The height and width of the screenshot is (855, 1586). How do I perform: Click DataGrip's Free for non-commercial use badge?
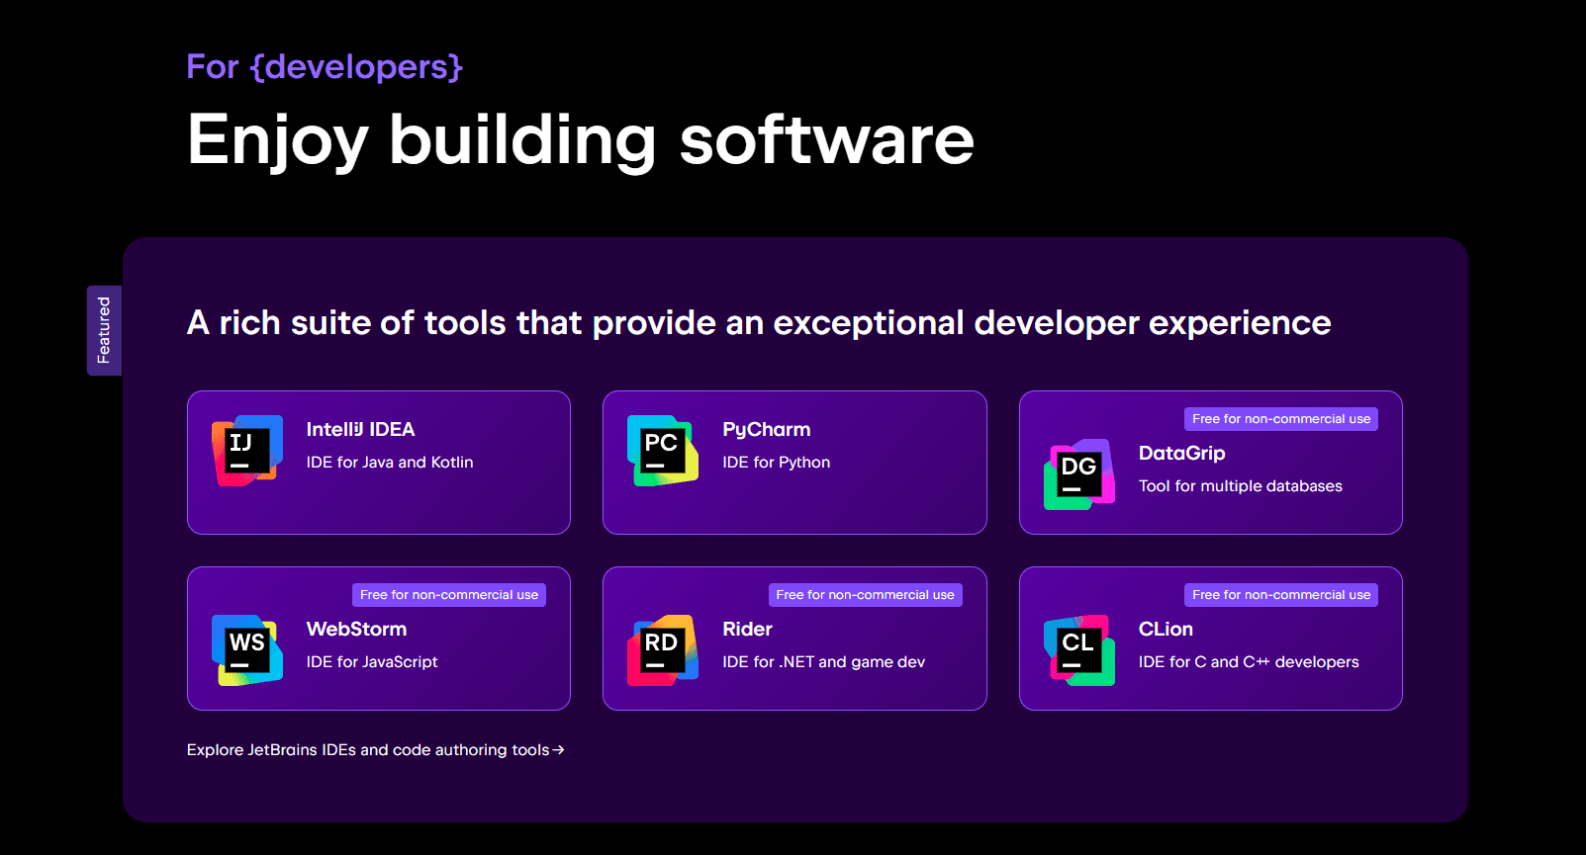point(1281,419)
